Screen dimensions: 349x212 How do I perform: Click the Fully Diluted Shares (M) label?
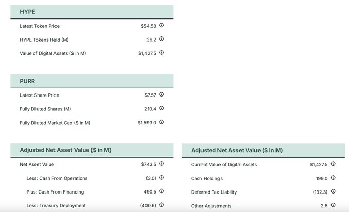tap(45, 109)
